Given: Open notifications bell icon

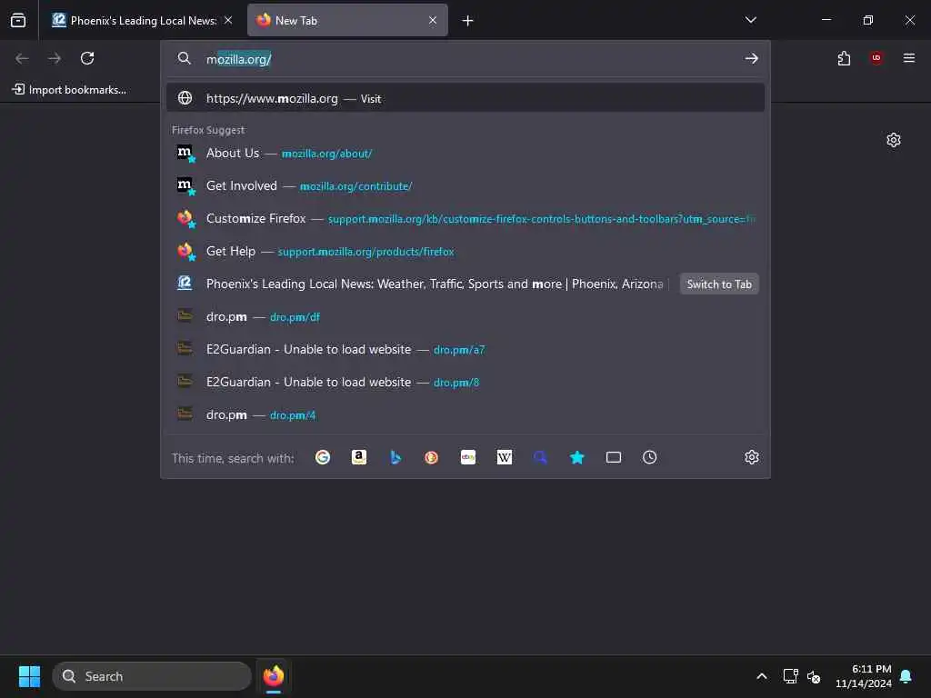Looking at the screenshot, I should pyautogui.click(x=906, y=676).
